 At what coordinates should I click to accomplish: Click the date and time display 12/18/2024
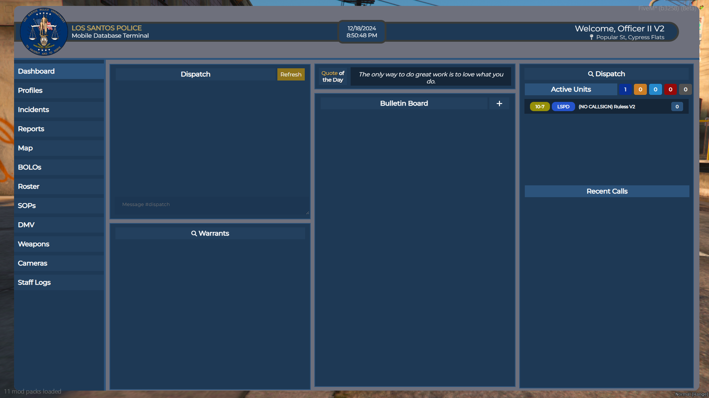coord(362,32)
